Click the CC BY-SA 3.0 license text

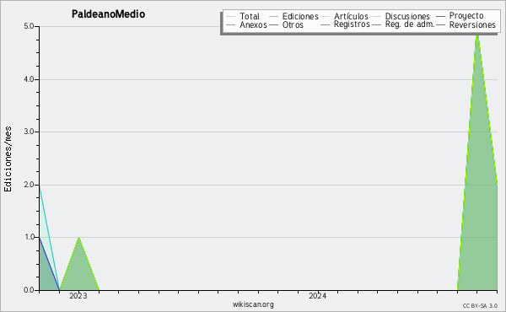(x=480, y=305)
